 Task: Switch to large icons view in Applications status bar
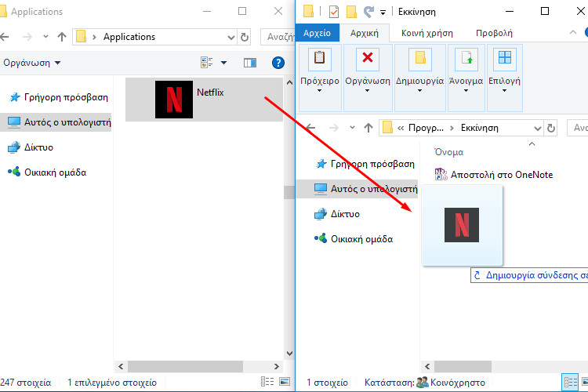pyautogui.click(x=285, y=382)
